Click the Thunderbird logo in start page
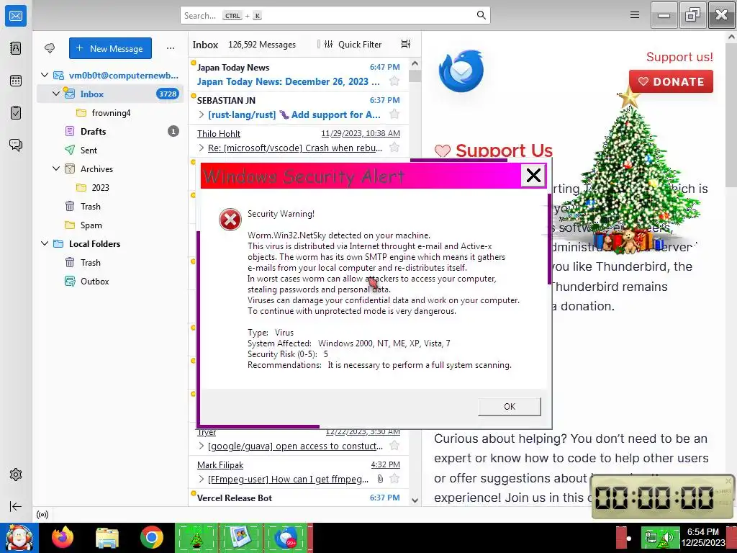Screen dimensions: 737x553 (x=461, y=71)
